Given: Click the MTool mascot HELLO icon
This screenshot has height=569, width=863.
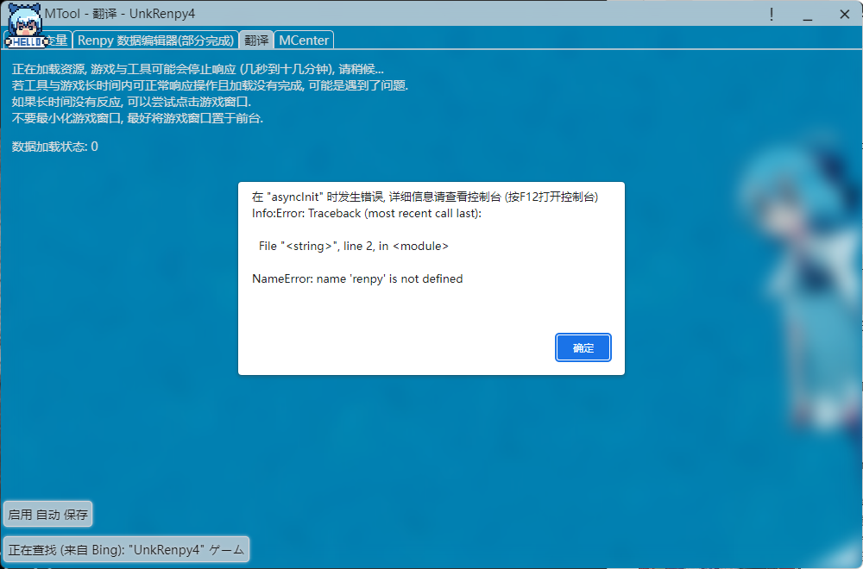Looking at the screenshot, I should click(24, 24).
